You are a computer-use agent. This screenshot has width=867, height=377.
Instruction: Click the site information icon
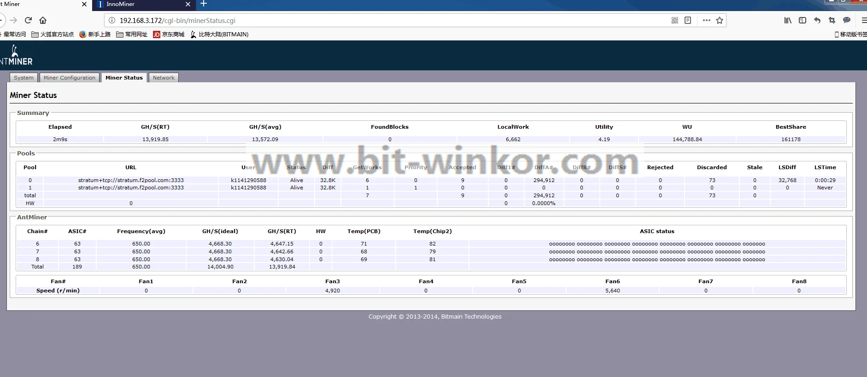point(111,20)
